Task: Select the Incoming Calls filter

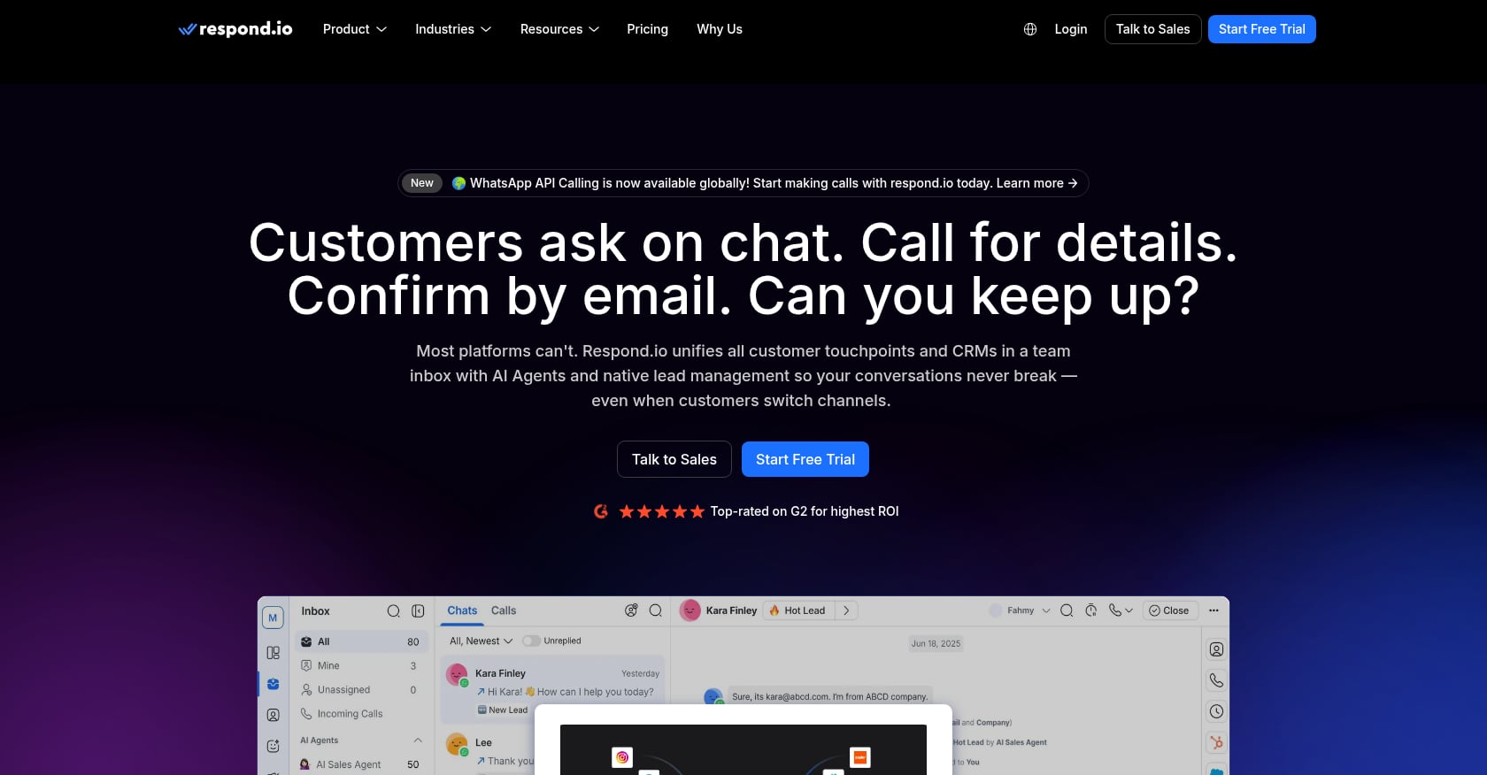Action: pos(361,713)
